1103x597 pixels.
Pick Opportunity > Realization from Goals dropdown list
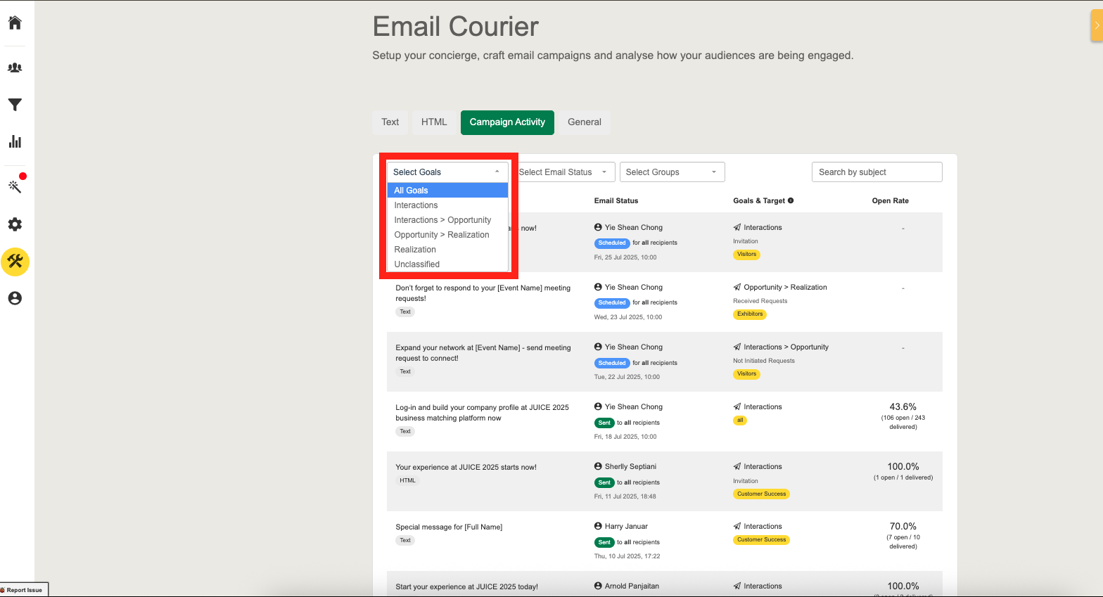point(447,235)
